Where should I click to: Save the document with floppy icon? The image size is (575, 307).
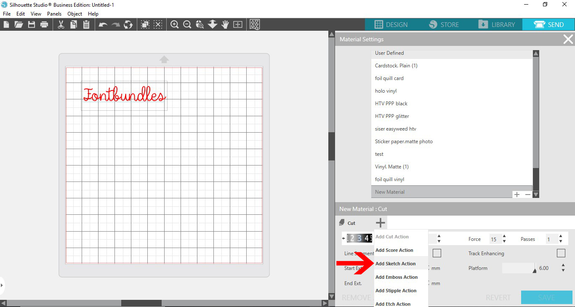[32, 25]
